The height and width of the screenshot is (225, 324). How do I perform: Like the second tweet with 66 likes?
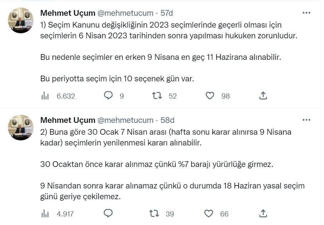209,214
